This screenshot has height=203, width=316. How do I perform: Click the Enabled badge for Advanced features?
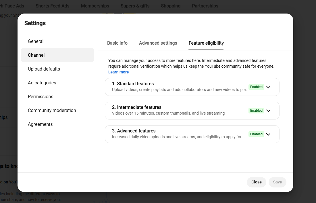click(x=256, y=134)
